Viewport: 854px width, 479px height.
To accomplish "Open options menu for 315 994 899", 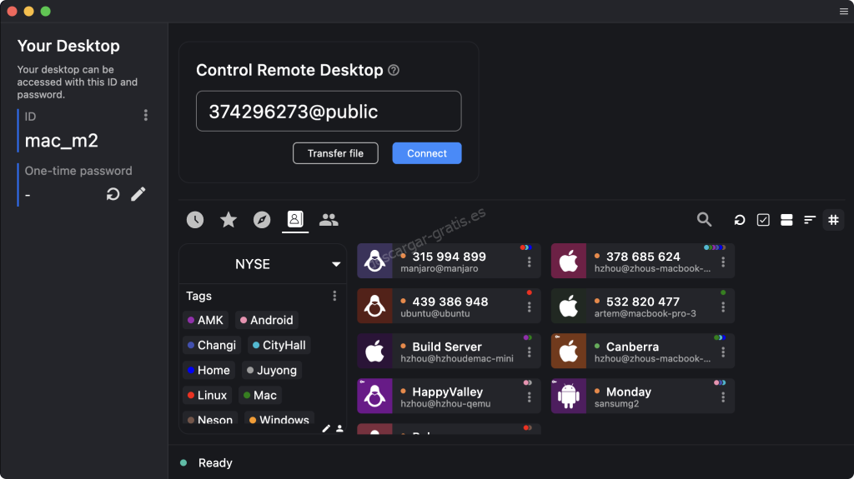I will pos(529,262).
